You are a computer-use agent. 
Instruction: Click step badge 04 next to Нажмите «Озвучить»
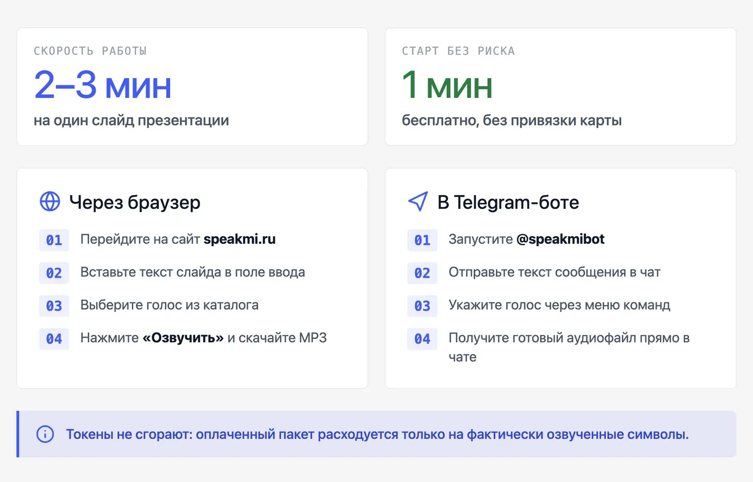(54, 338)
